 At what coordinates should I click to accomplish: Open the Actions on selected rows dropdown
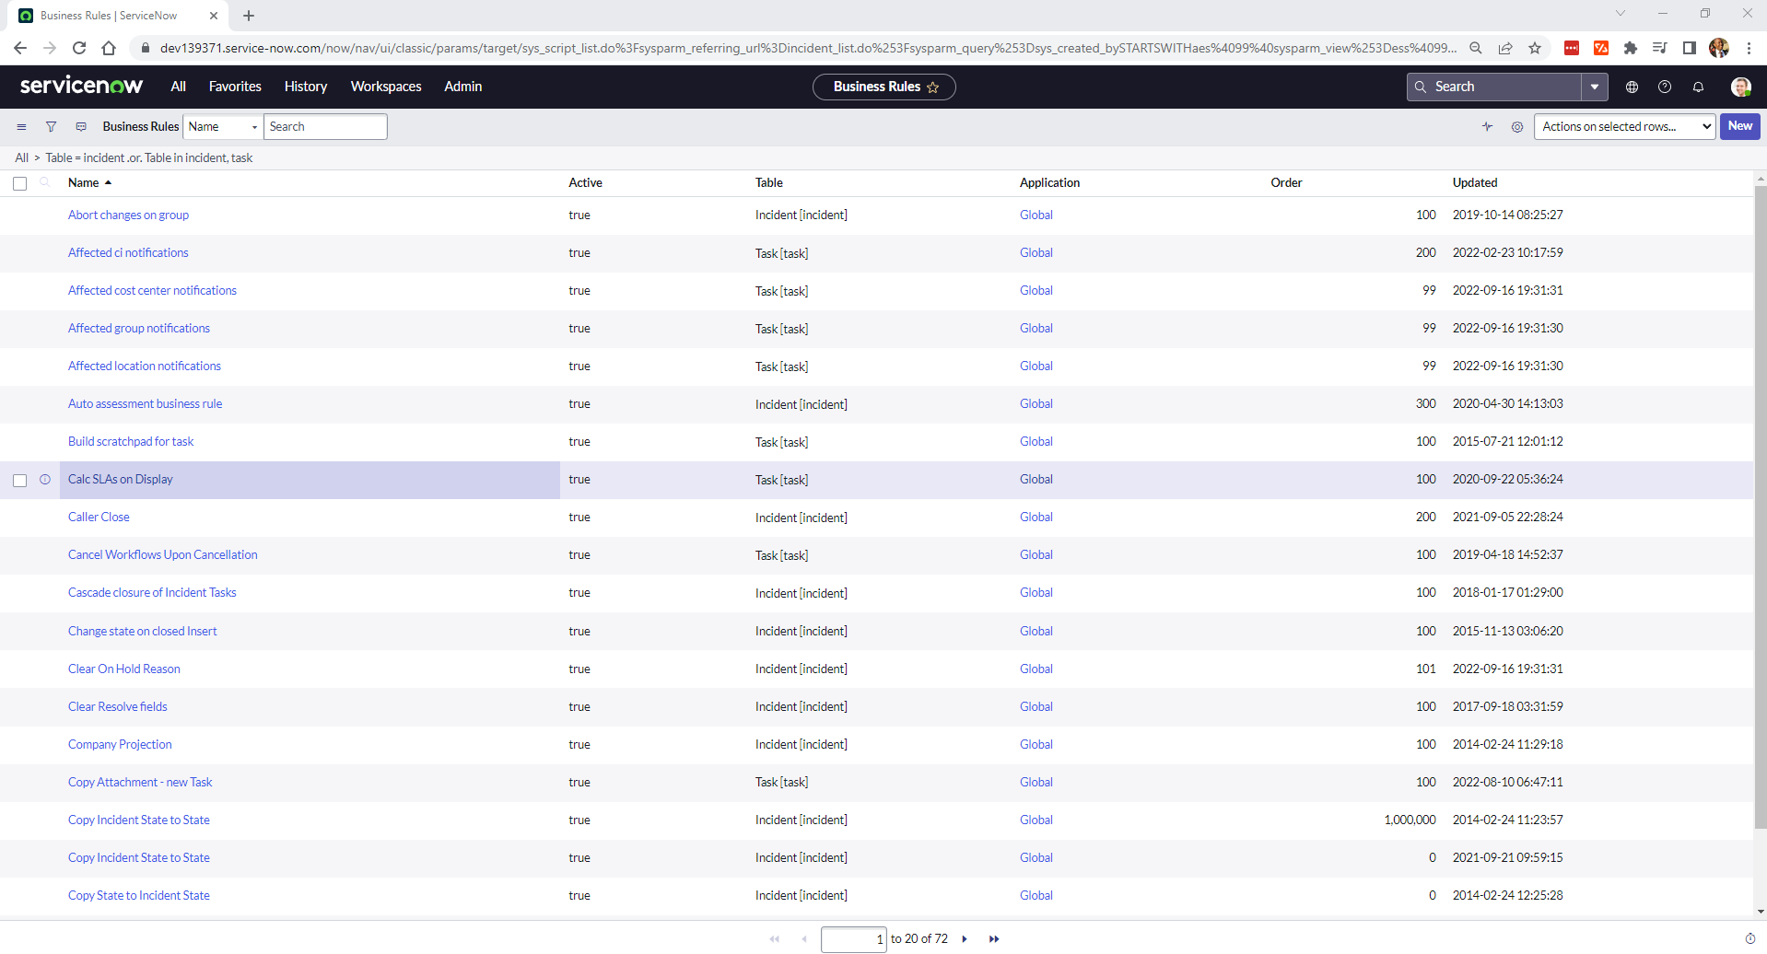click(x=1623, y=126)
